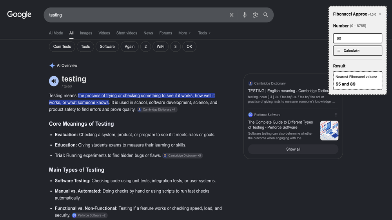Close the Fibonacci Approx popup

[x=380, y=14]
